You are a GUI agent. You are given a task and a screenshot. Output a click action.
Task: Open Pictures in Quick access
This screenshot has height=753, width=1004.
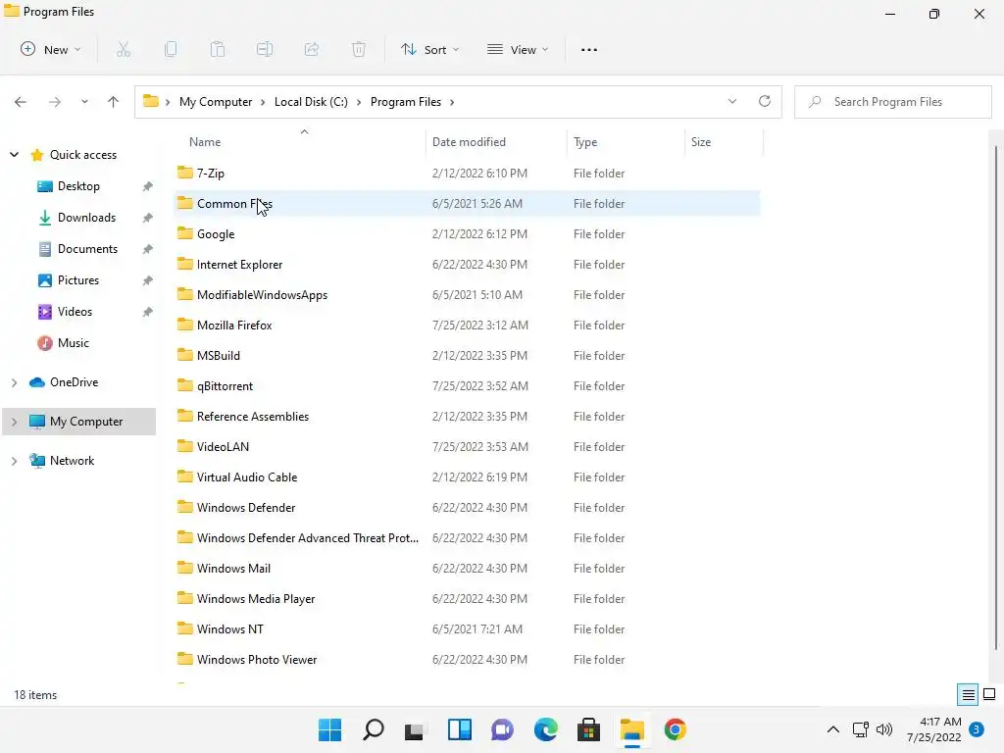(78, 280)
